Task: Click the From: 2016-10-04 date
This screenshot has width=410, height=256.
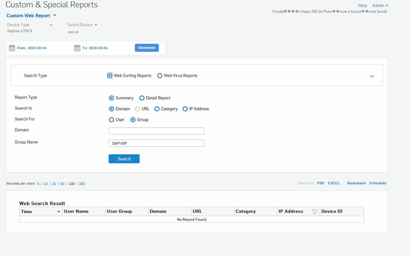Action: click(x=32, y=48)
